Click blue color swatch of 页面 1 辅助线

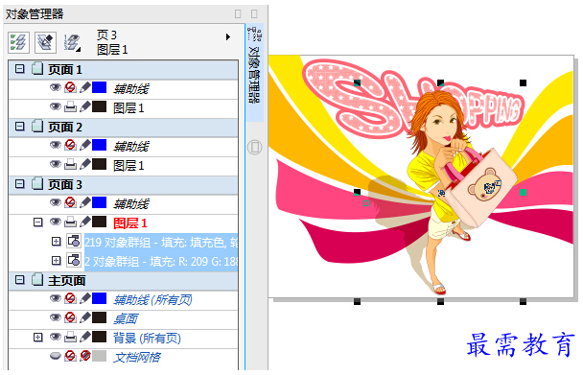(x=100, y=87)
